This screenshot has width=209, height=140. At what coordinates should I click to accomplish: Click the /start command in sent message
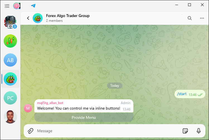(x=182, y=94)
